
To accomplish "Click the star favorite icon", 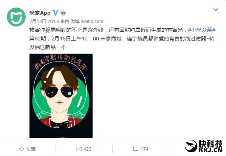I will click(22, 149).
